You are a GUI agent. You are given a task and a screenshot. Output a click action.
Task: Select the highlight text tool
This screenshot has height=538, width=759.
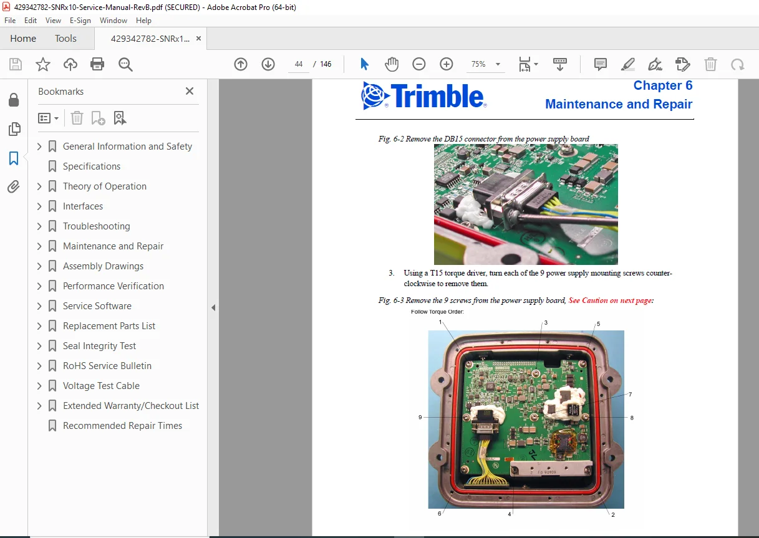click(x=628, y=64)
